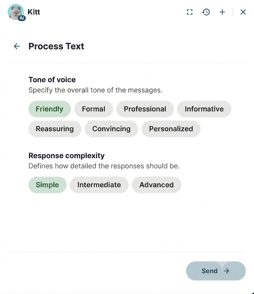Enable the Reassuring tone
Viewport: 254px width, 294px height.
pos(55,129)
